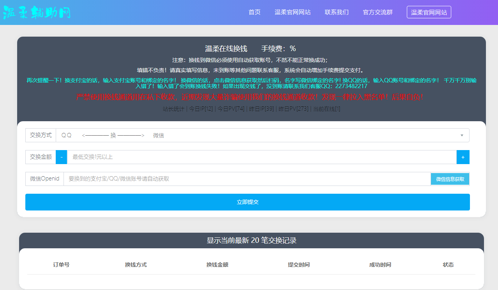Select 微信 in the exchange method row
The width and height of the screenshot is (498, 290).
158,135
